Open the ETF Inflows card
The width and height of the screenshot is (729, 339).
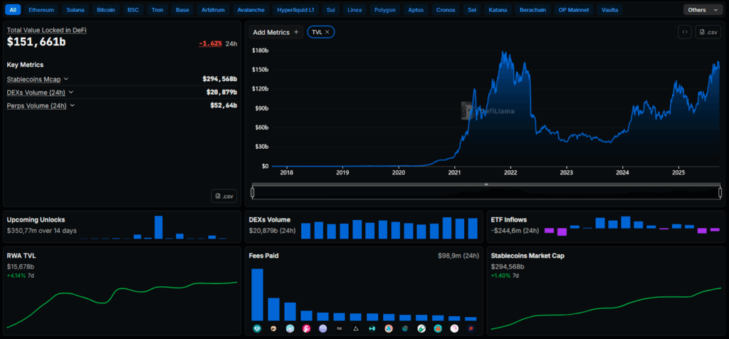coord(509,219)
